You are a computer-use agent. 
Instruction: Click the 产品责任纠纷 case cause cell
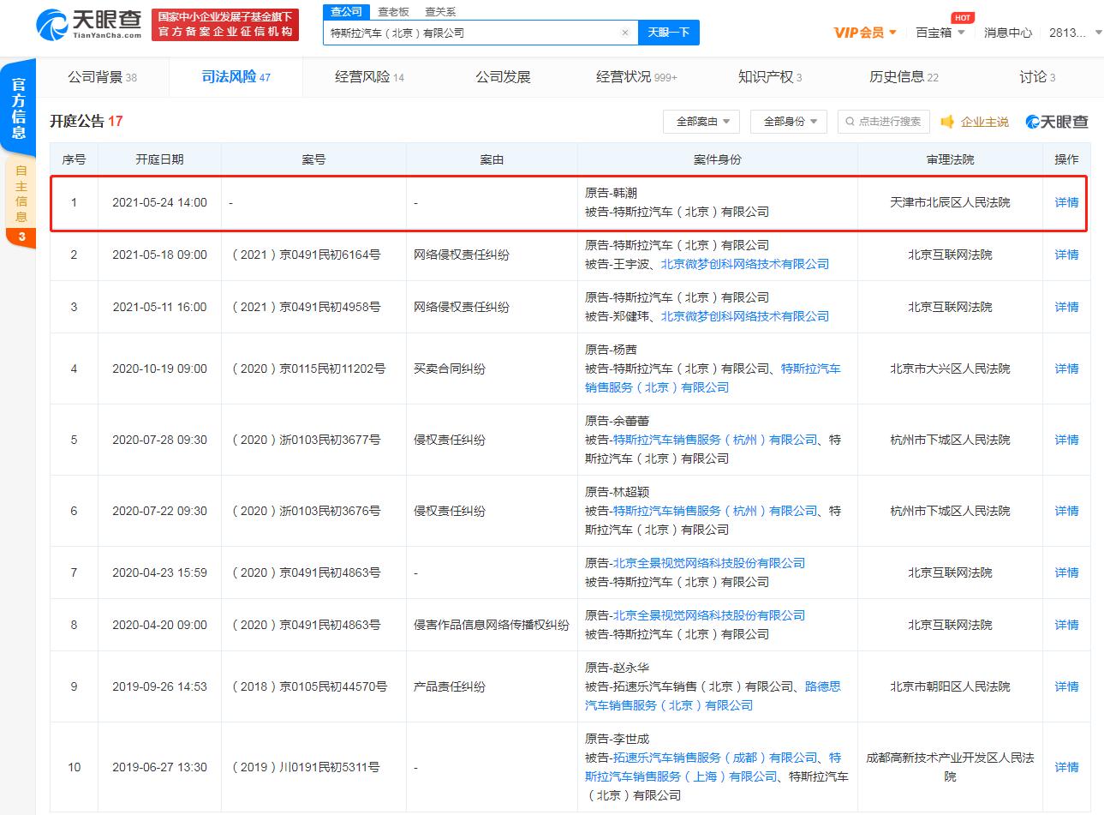[x=450, y=687]
